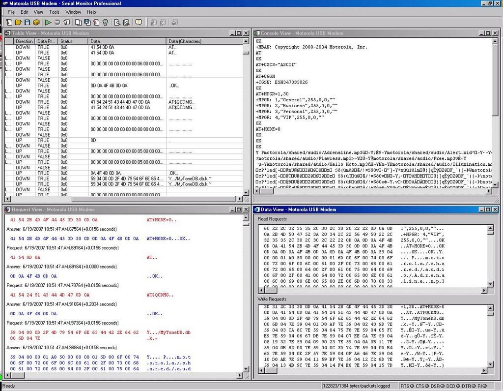503x391 pixels.
Task: Open the File menu
Action: 11,12
